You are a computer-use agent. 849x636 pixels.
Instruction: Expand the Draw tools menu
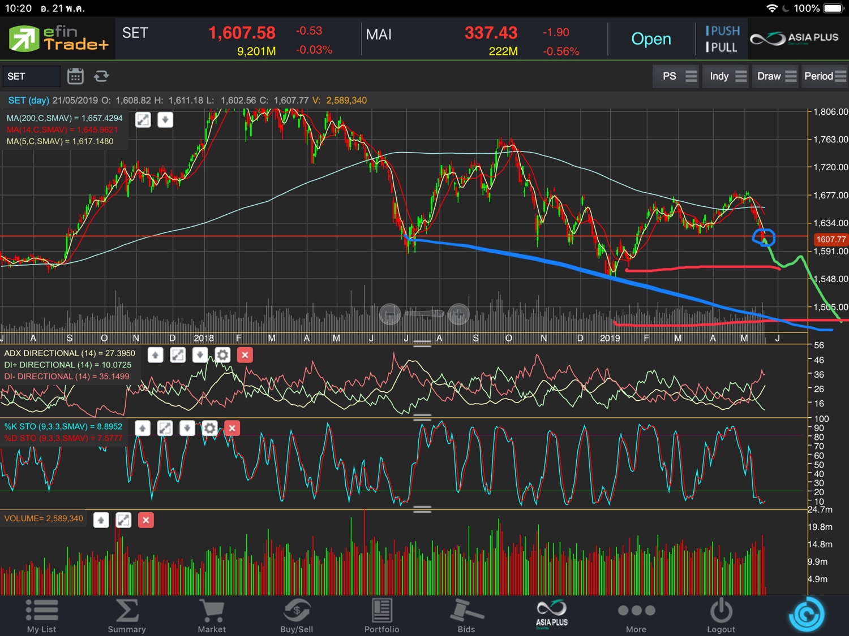click(776, 76)
